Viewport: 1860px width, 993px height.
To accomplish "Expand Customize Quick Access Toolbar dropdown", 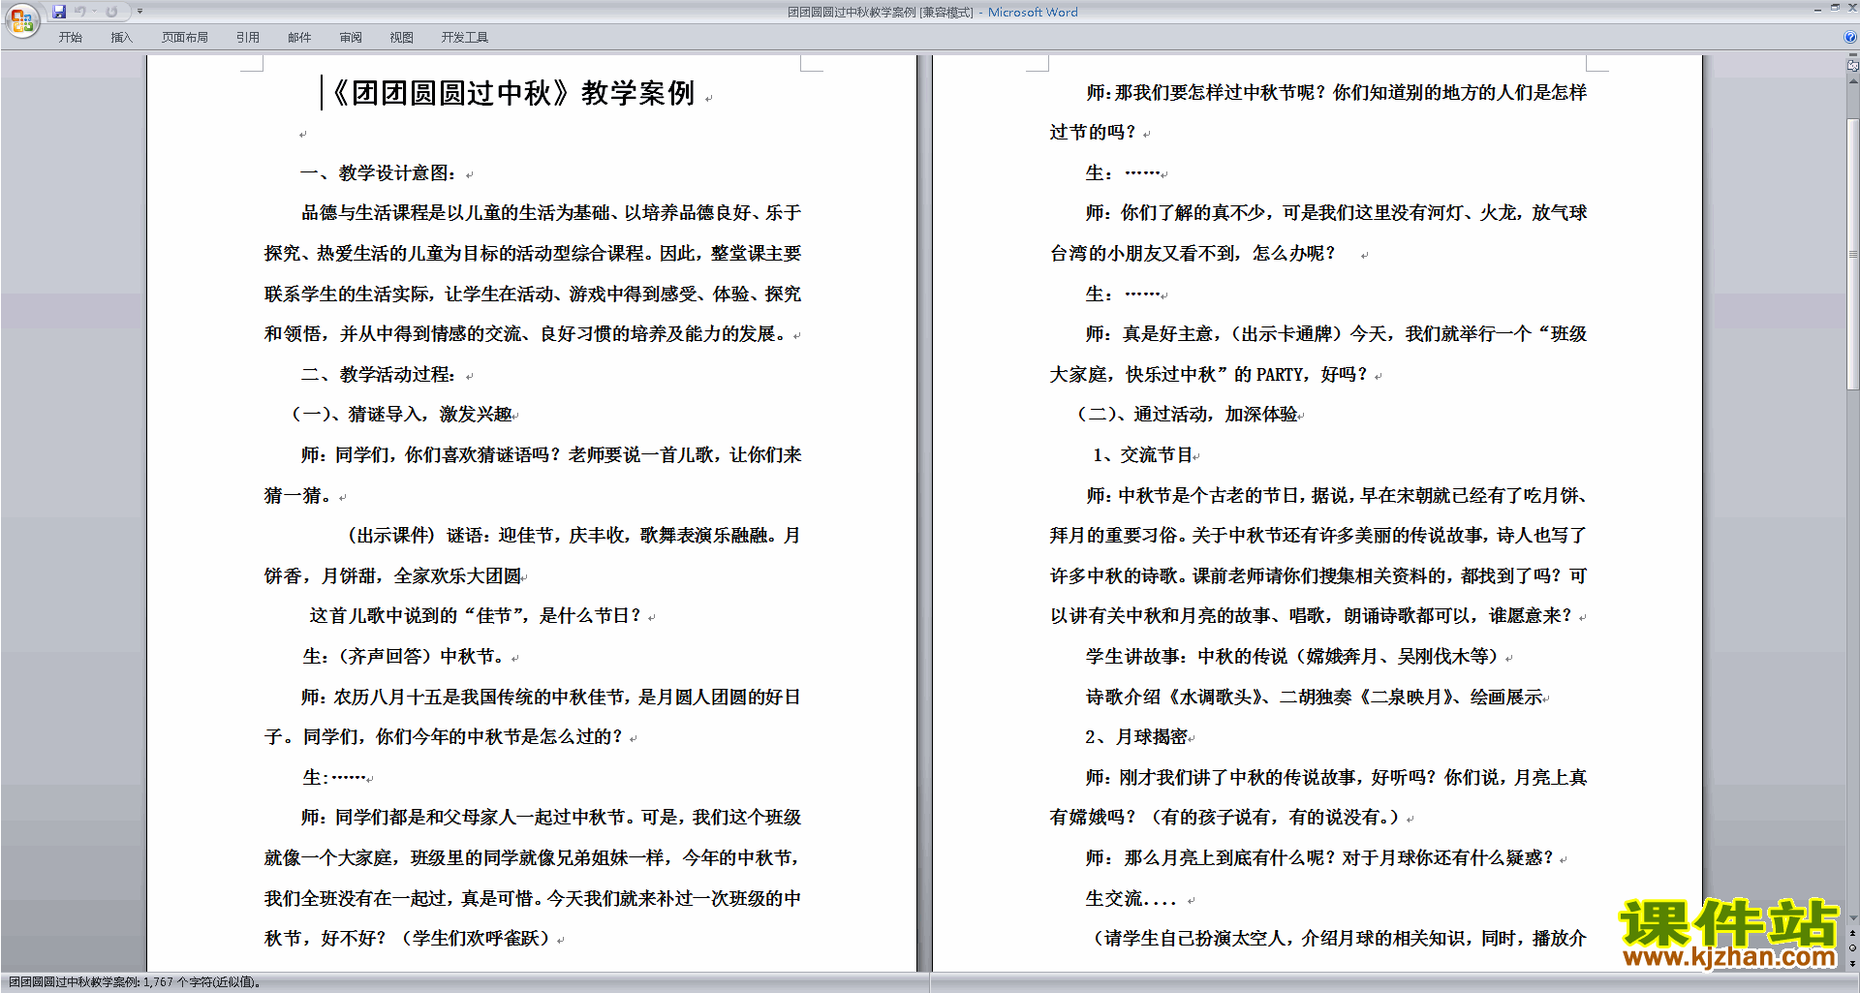I will [139, 12].
